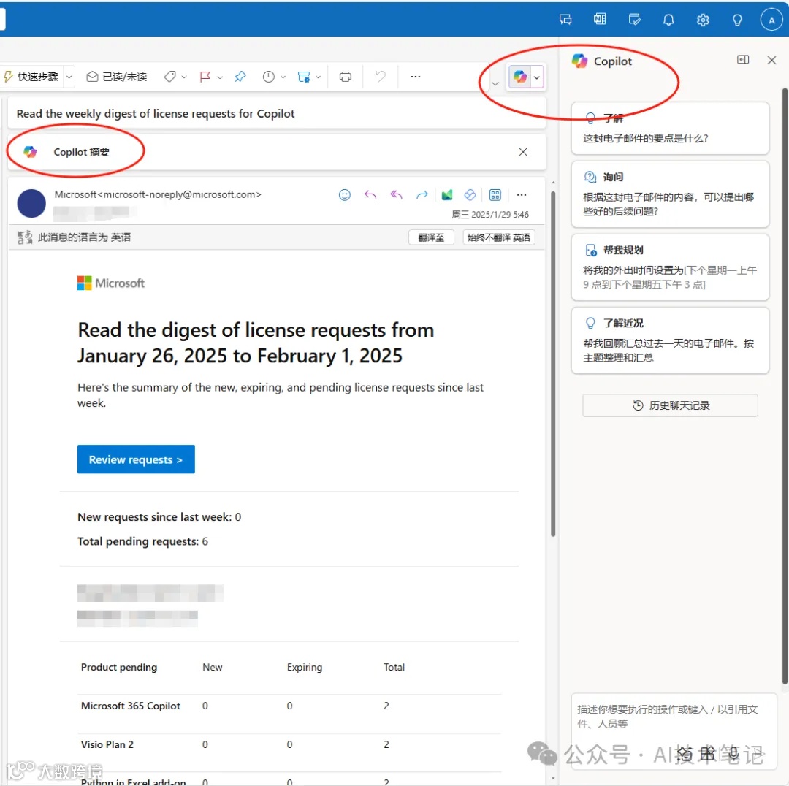789x786 pixels.
Task: Click the 翻译至 translate button
Action: tap(431, 237)
